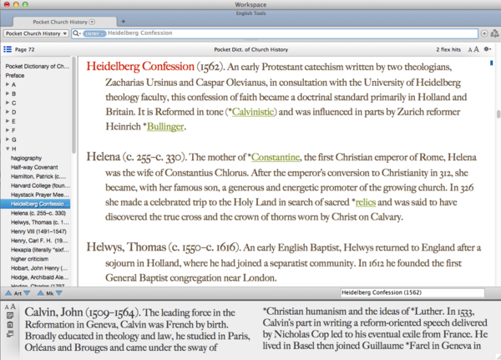Expand the B section in contents
The width and height of the screenshot is (501, 360).
8,94
